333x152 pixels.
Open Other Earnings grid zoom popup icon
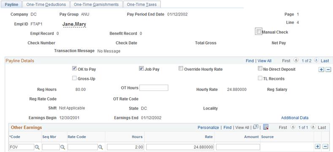(x=256, y=127)
